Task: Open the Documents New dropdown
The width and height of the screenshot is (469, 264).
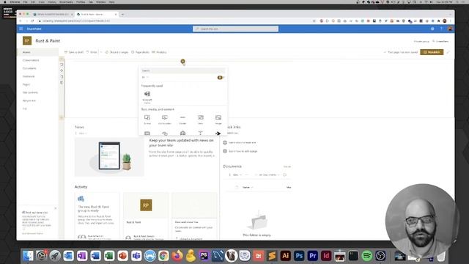Action: [236, 175]
